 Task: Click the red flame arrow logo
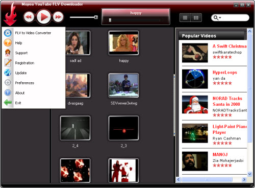tap(11, 15)
